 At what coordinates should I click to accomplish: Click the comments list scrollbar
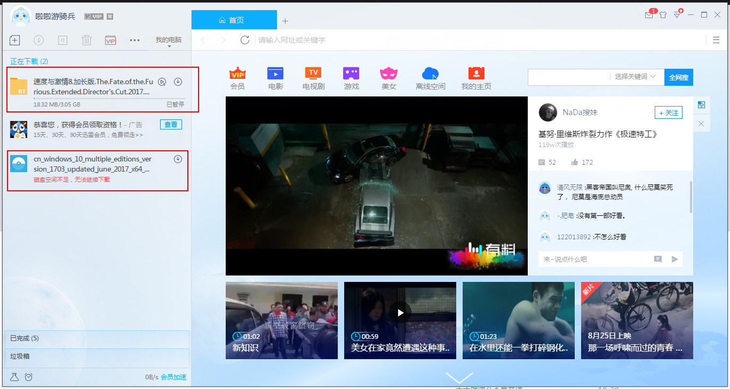(691, 197)
